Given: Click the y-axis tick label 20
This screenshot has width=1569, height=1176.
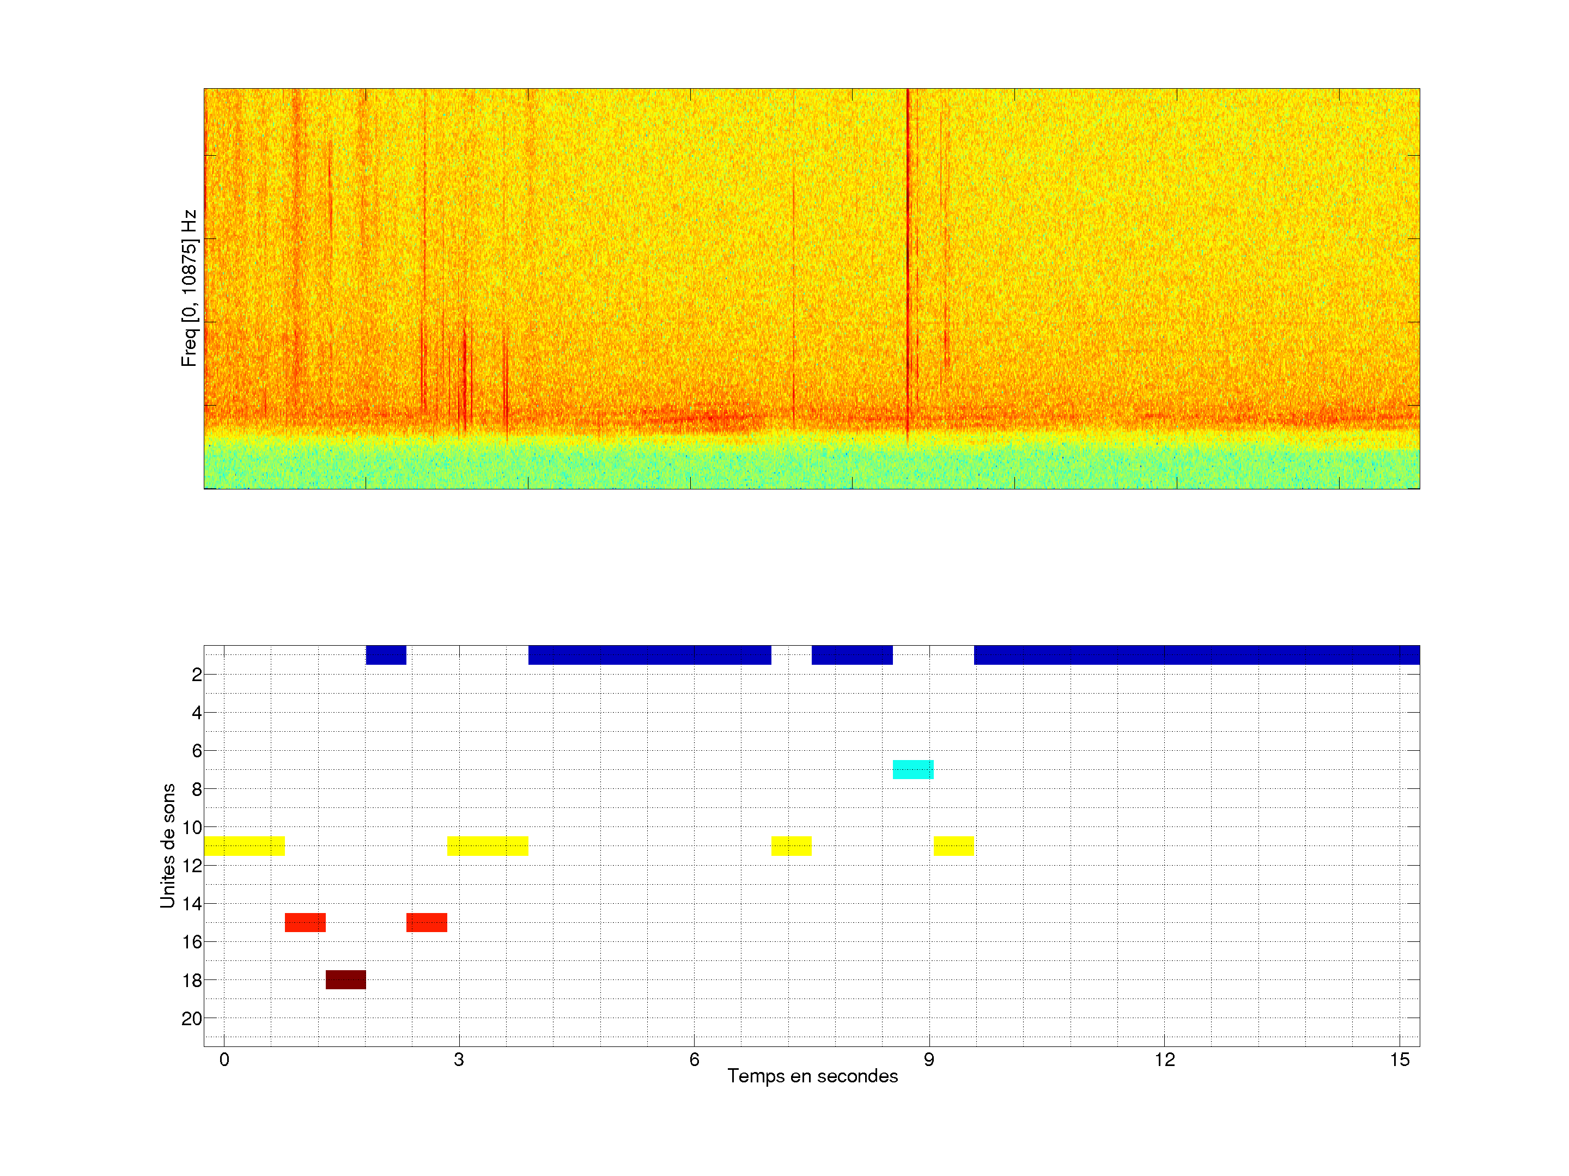Looking at the screenshot, I should (x=192, y=1019).
